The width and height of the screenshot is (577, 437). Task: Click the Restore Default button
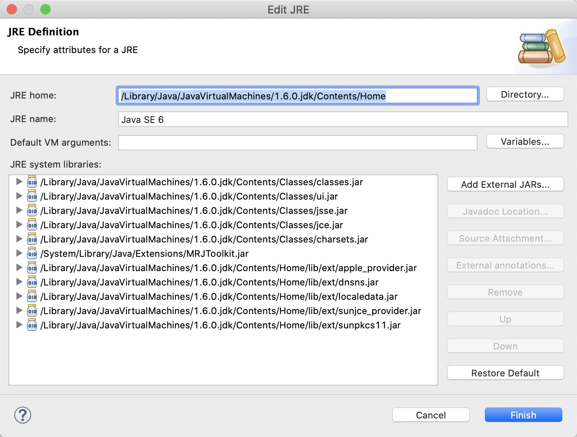coord(505,373)
